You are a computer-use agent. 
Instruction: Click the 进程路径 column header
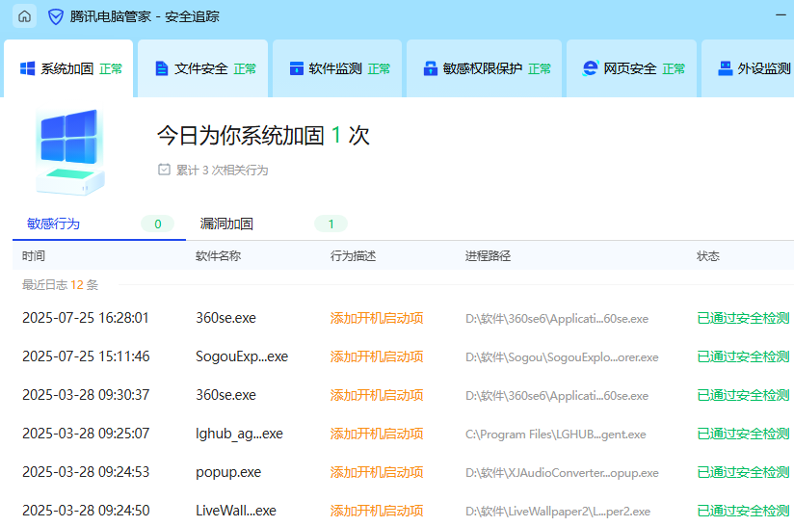(488, 256)
